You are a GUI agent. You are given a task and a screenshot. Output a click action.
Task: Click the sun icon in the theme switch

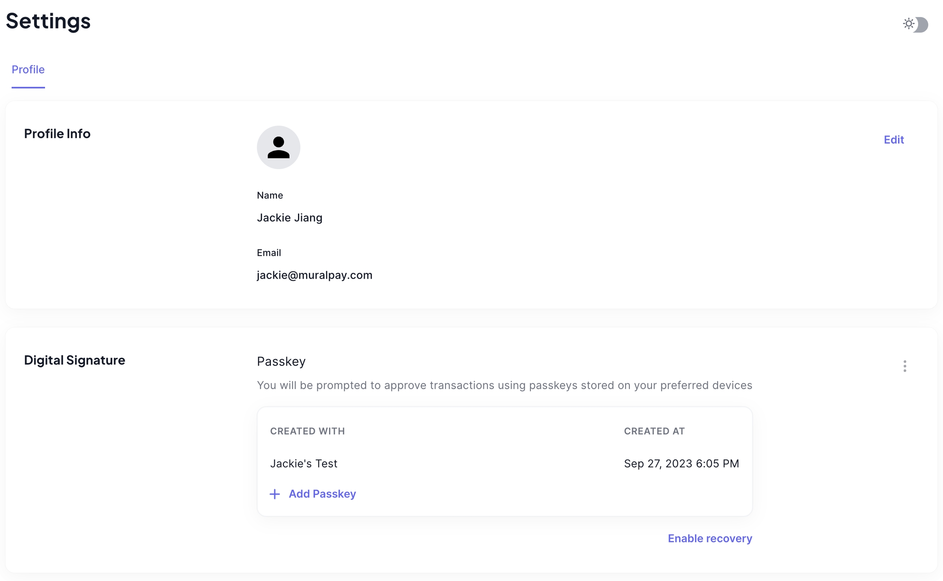[x=909, y=24]
